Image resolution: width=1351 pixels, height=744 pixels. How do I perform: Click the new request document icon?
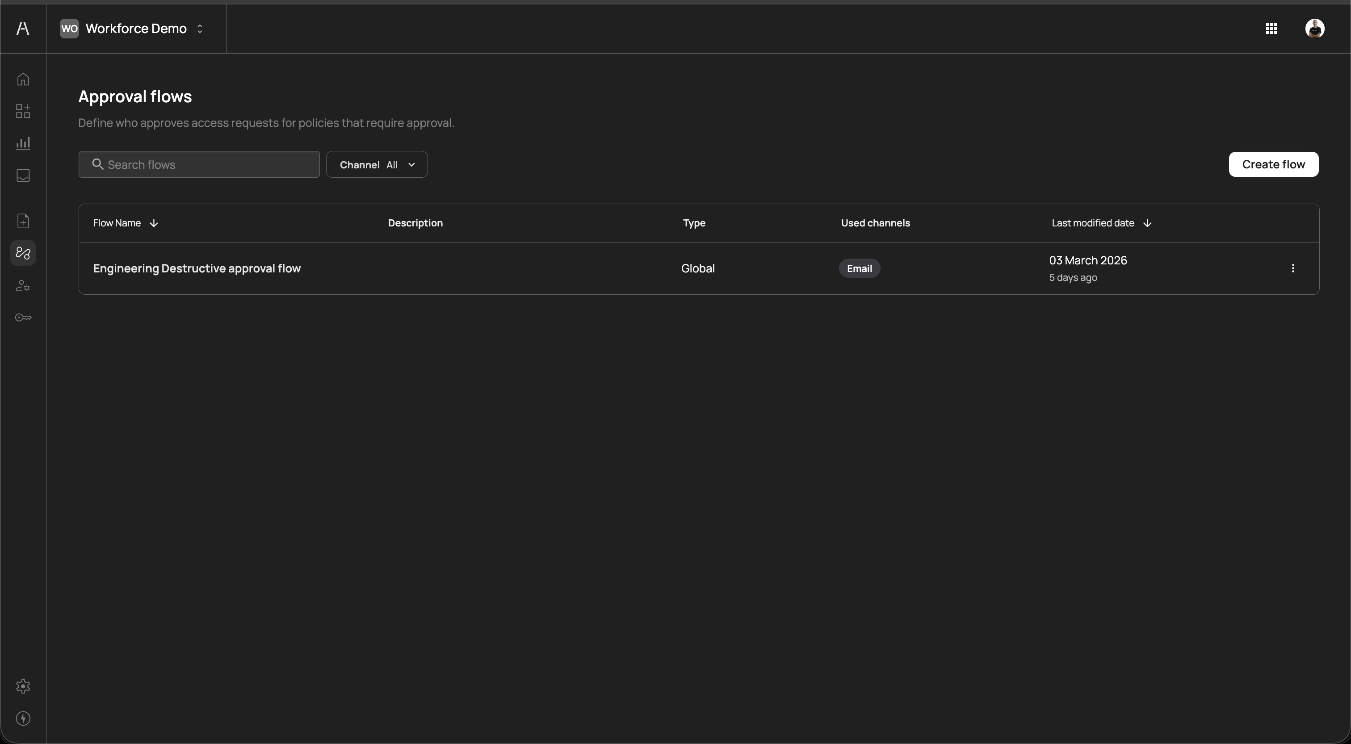(x=23, y=221)
